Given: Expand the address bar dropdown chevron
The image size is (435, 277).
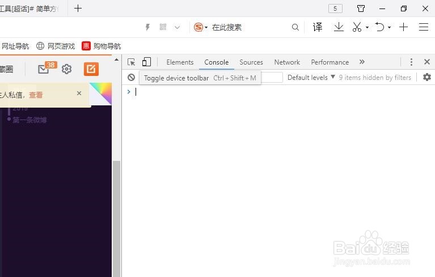Looking at the screenshot, I should click(x=178, y=27).
